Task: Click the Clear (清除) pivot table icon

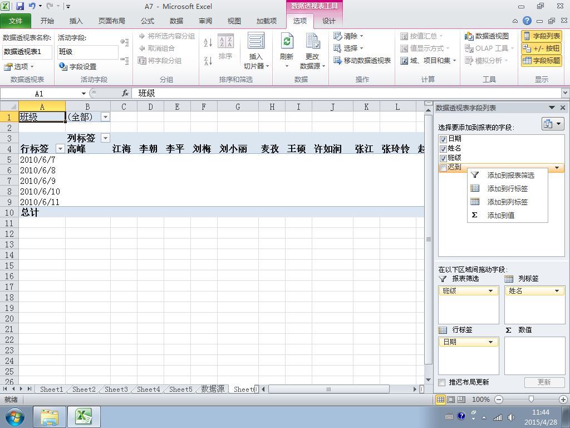Action: coord(337,36)
